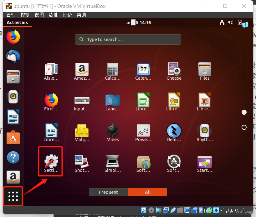Select the first (filled) page indicator dot
Image resolution: width=256 pixels, height=217 pixels.
point(244,112)
